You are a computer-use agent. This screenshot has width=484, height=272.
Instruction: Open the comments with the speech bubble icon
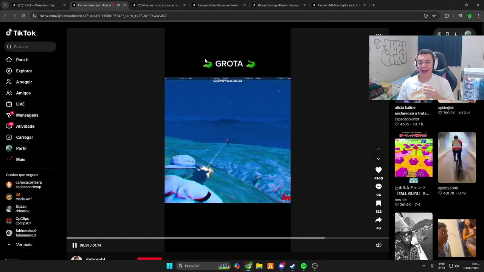[379, 187]
